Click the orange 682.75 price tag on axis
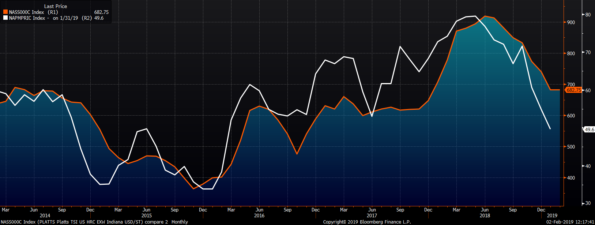 573,90
